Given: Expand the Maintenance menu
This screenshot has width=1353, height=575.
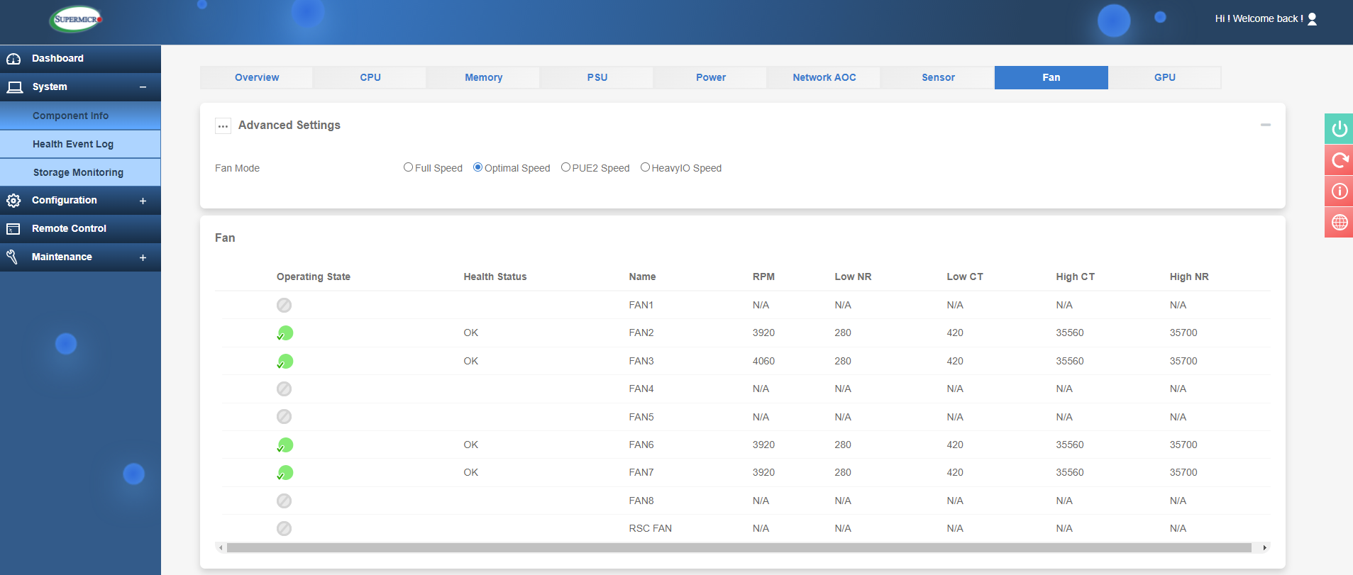Looking at the screenshot, I should coord(143,257).
